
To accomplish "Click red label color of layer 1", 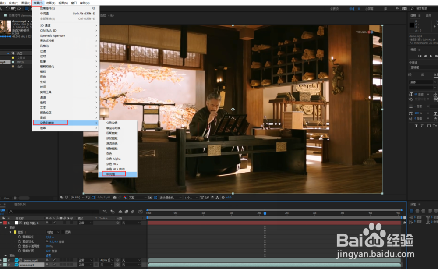I will point(5,223).
